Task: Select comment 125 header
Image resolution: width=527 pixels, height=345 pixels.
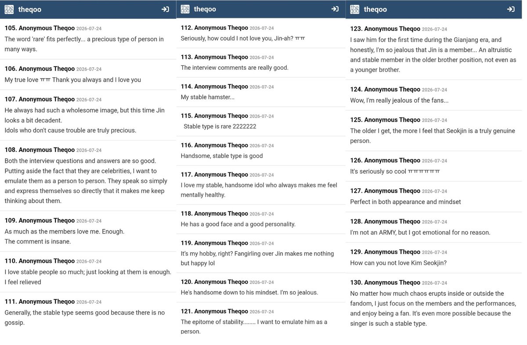Action: tap(399, 120)
